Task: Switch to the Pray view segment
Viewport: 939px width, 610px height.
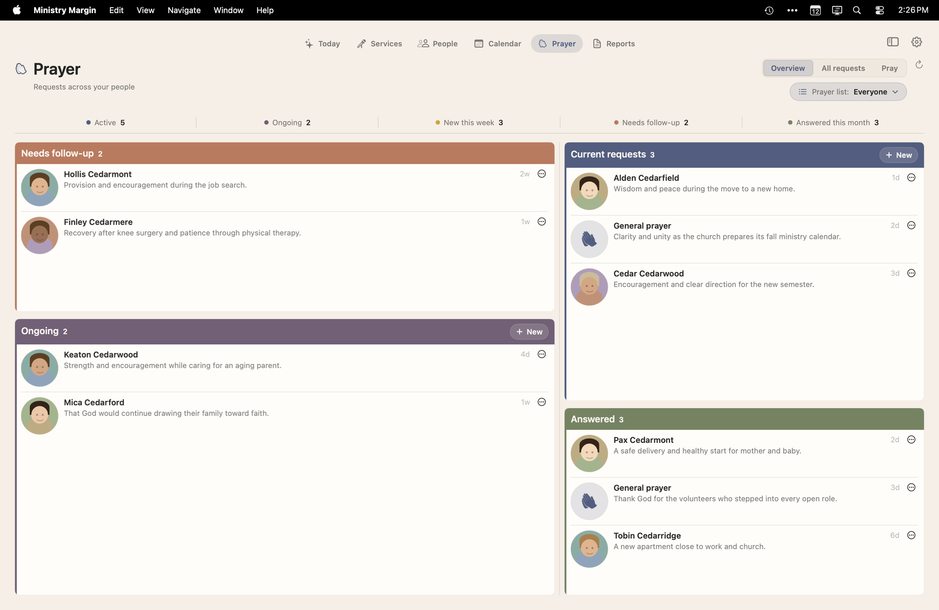Action: [x=889, y=68]
